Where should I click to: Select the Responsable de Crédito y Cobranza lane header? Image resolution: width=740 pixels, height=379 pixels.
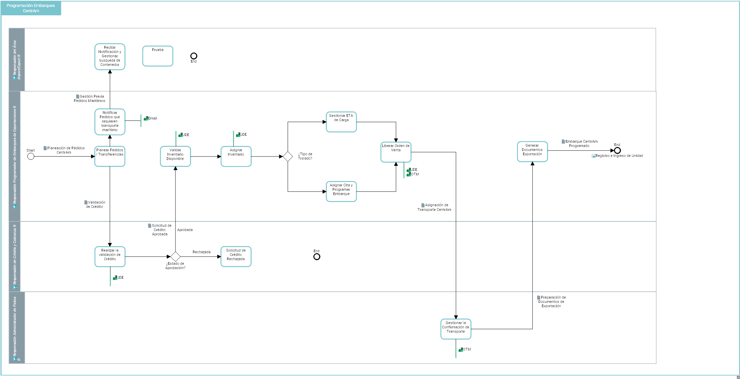pos(15,257)
